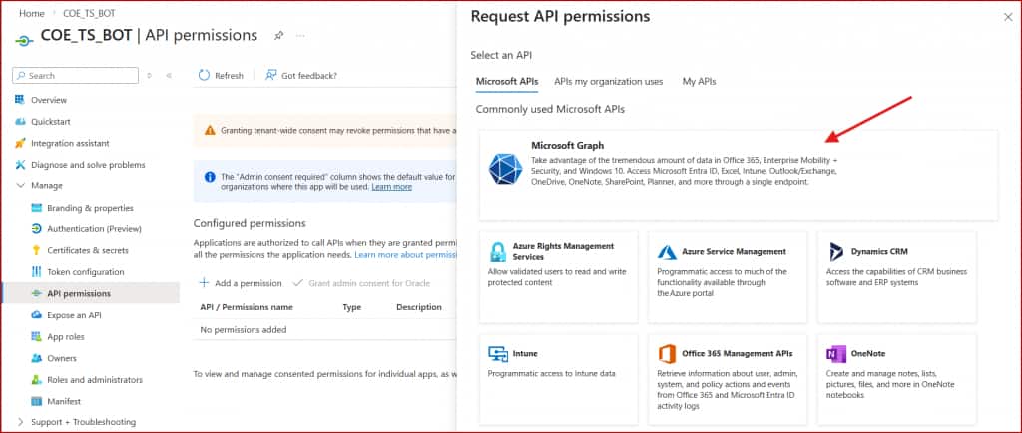The width and height of the screenshot is (1022, 433).
Task: Click the Dynamics CRM logo icon
Action: (836, 252)
